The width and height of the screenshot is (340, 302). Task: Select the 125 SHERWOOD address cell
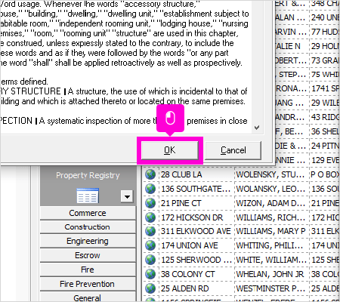pos(196,260)
